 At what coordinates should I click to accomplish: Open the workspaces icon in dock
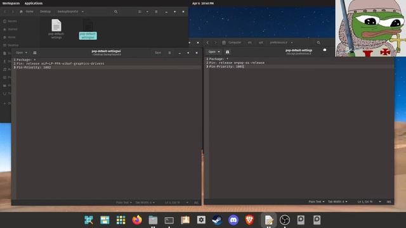[x=105, y=220]
